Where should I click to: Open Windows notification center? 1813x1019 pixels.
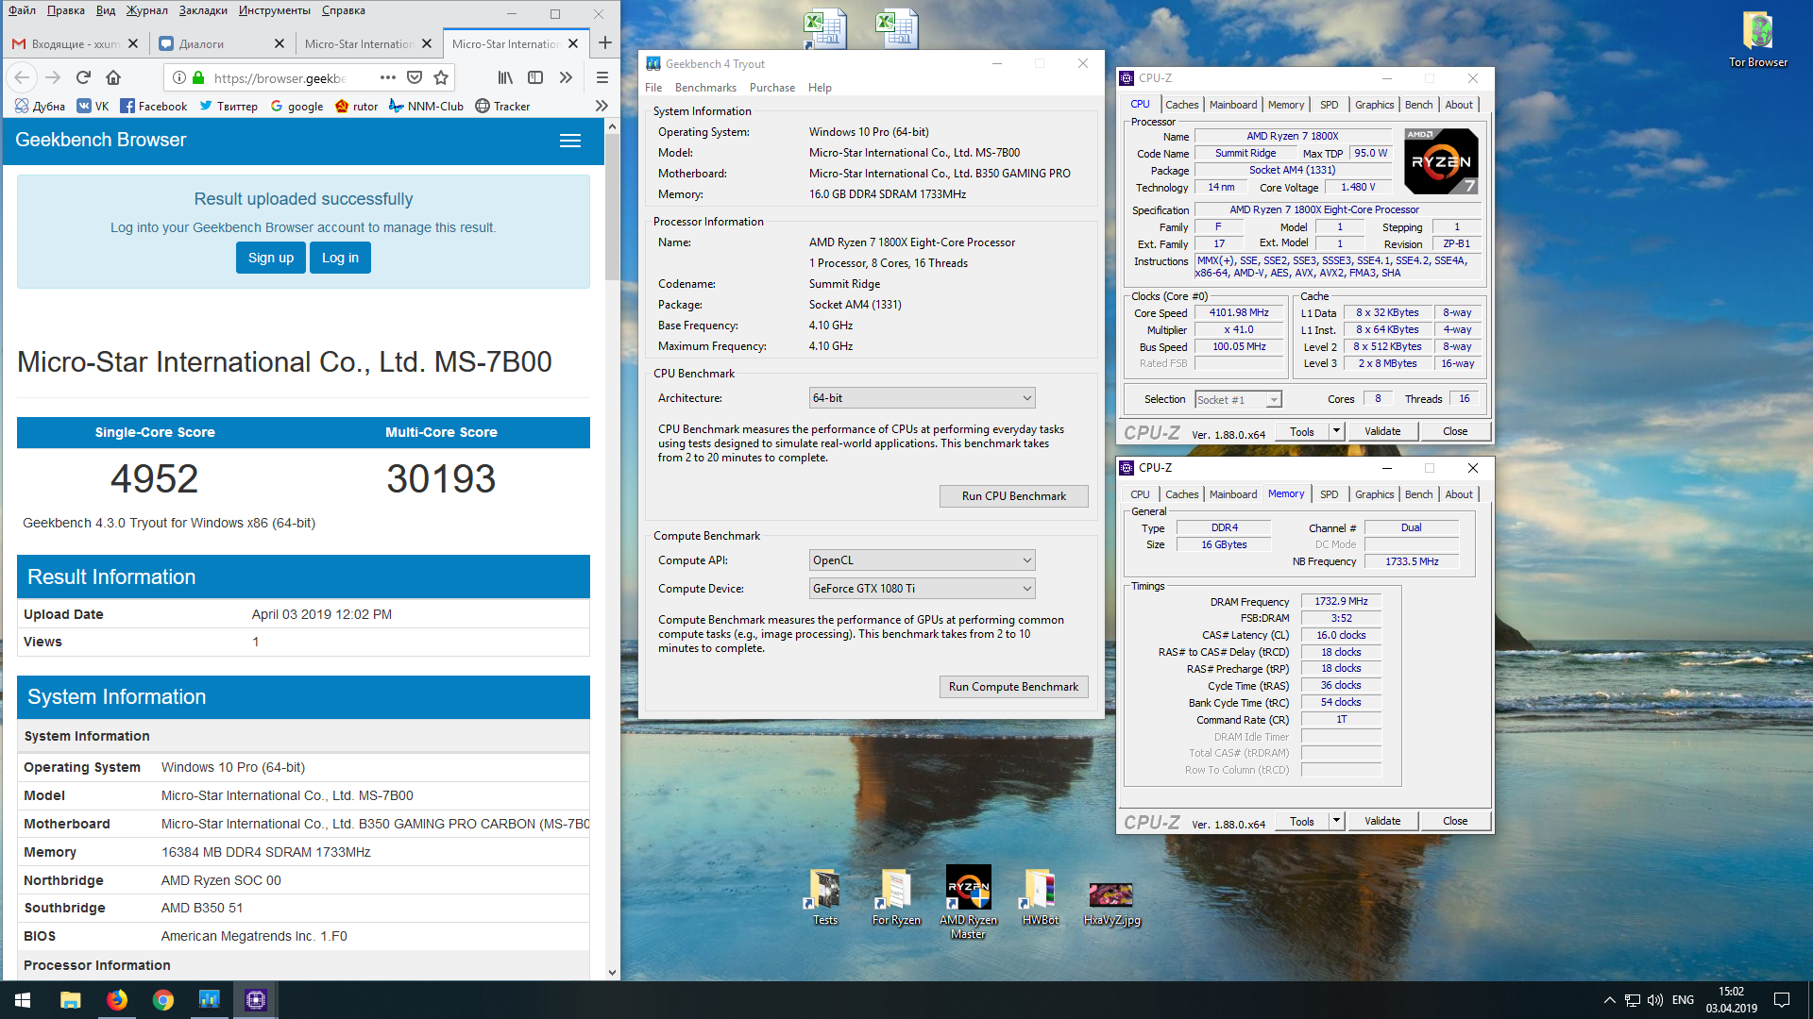pos(1782,1000)
